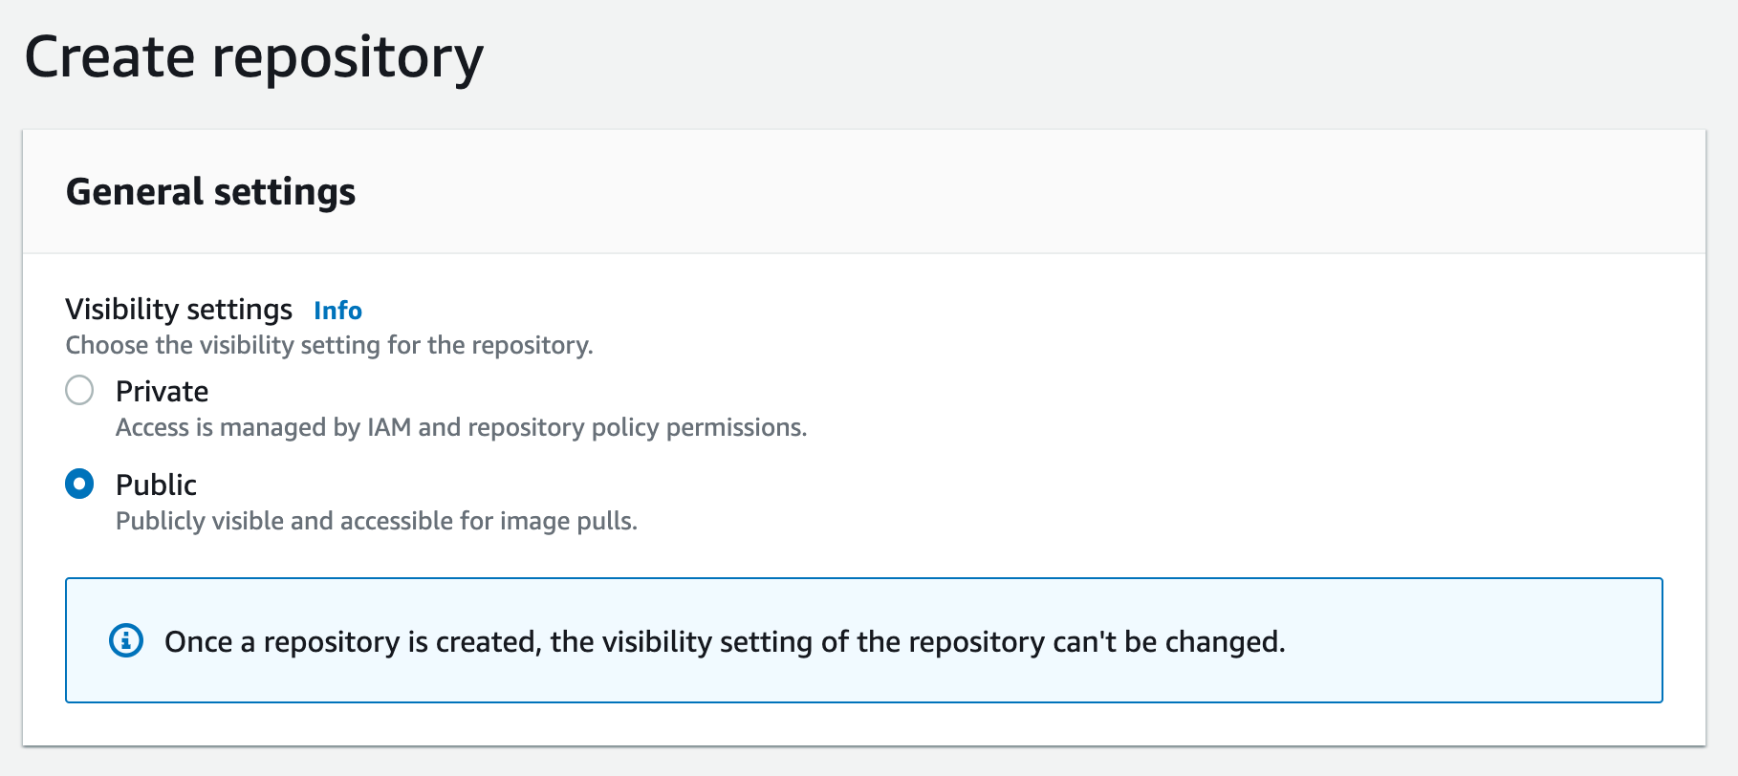Click the Public option label
The image size is (1738, 776).
[156, 485]
